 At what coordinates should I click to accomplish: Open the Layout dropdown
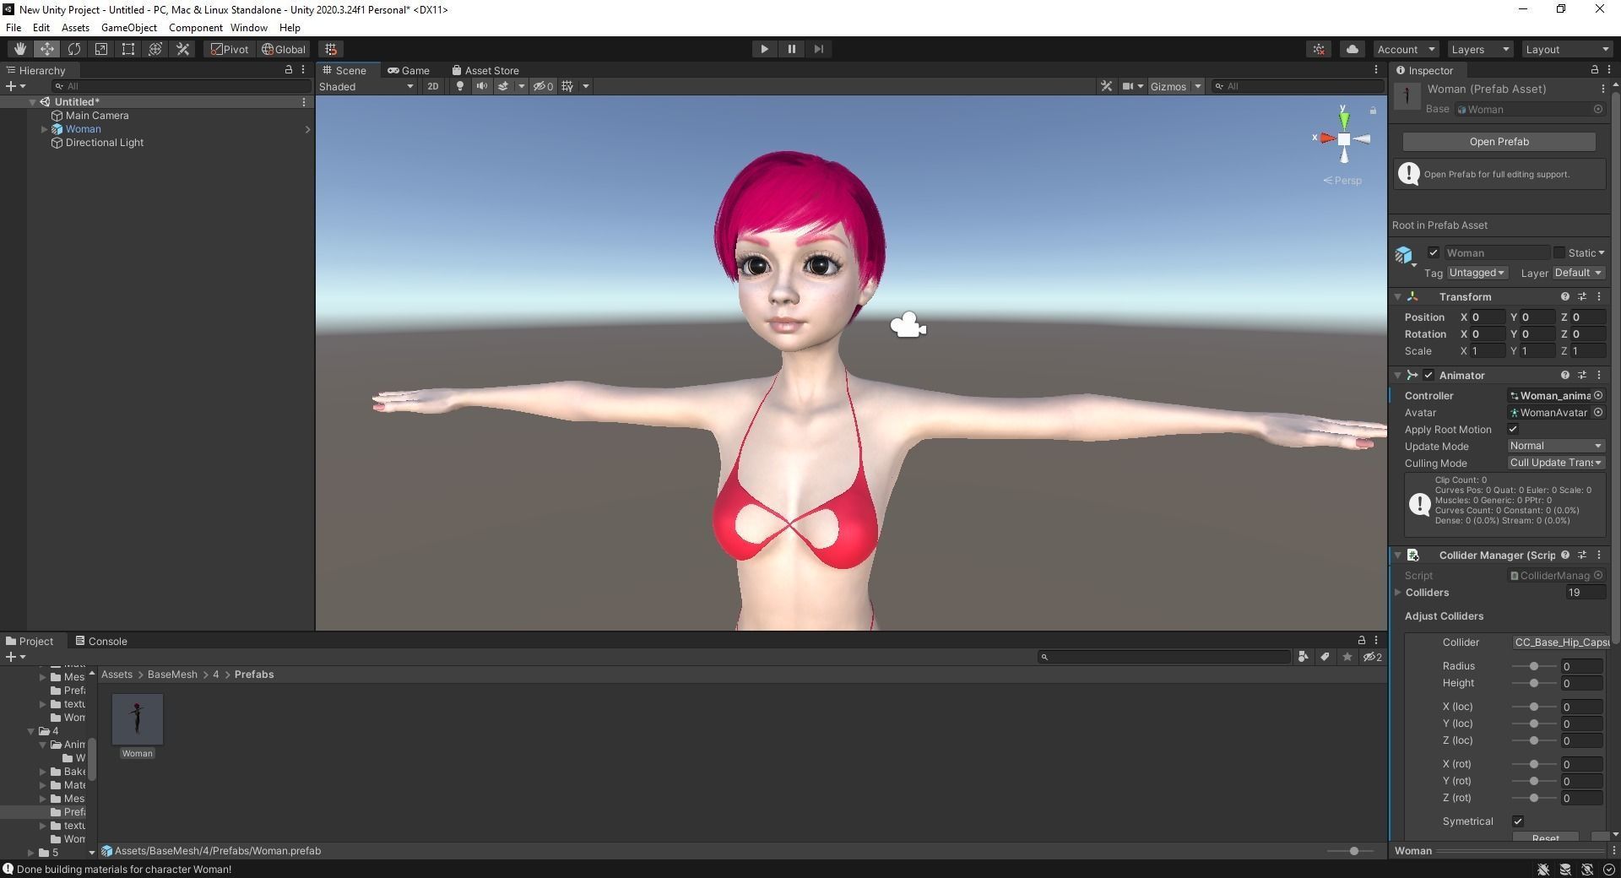1567,49
